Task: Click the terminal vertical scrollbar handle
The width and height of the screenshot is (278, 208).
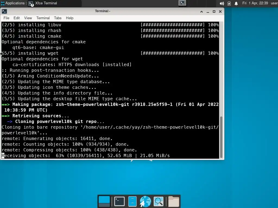Action: click(x=221, y=137)
